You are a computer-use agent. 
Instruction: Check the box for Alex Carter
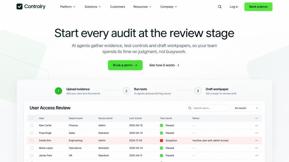click(32, 125)
